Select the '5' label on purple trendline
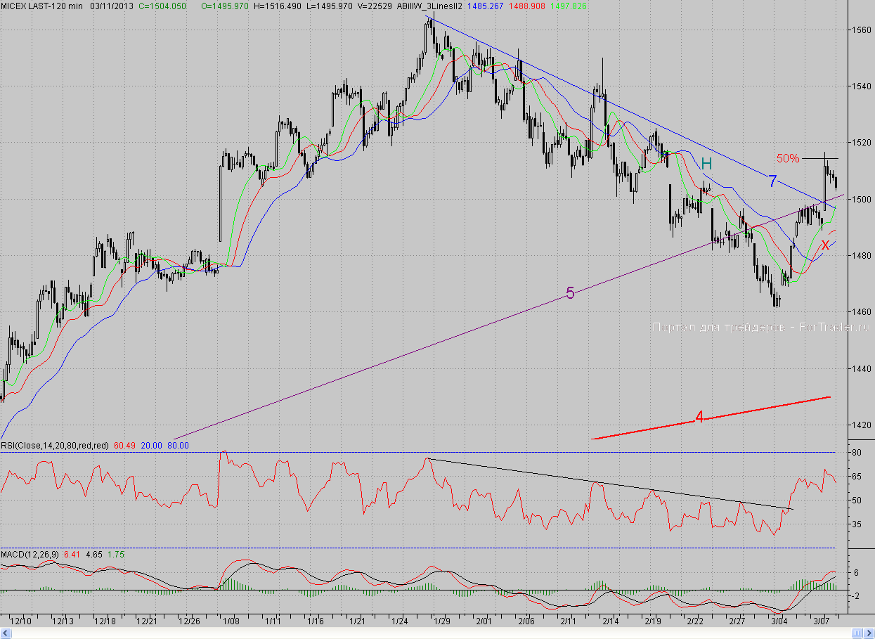The image size is (875, 639). coord(570,294)
